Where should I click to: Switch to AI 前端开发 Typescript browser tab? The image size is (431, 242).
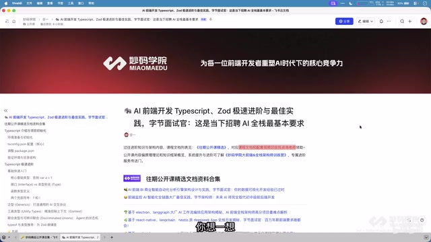tap(80, 237)
